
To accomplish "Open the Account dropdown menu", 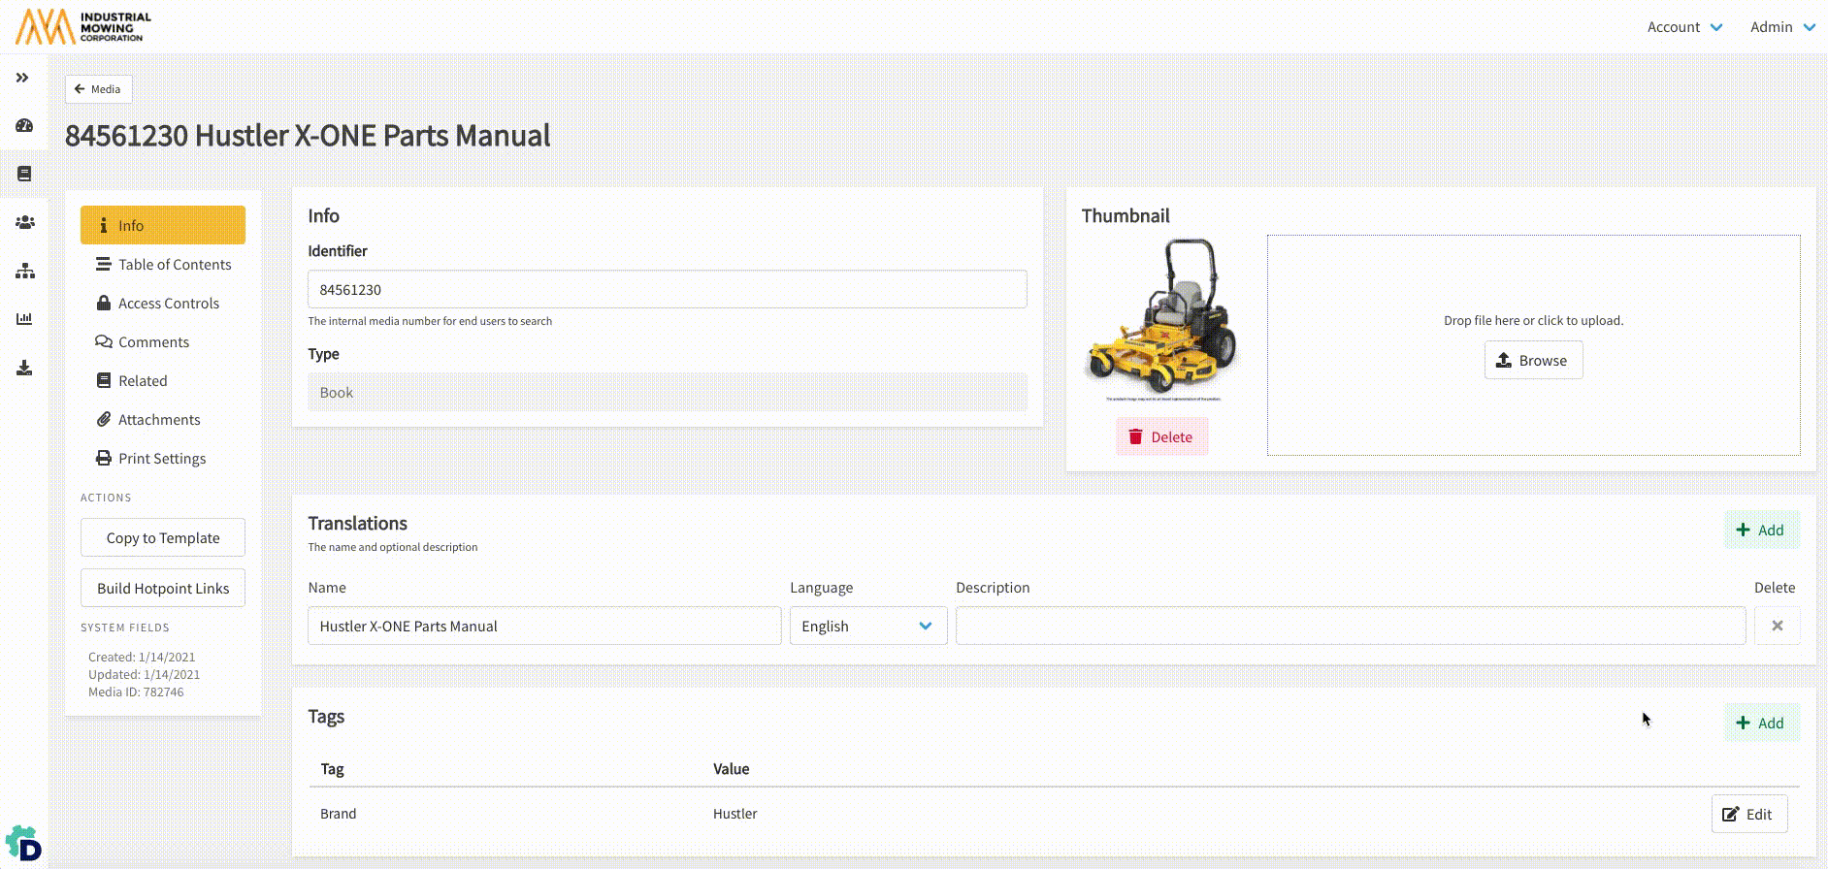I will (1684, 27).
